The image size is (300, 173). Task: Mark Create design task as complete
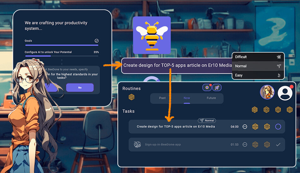click(278, 127)
